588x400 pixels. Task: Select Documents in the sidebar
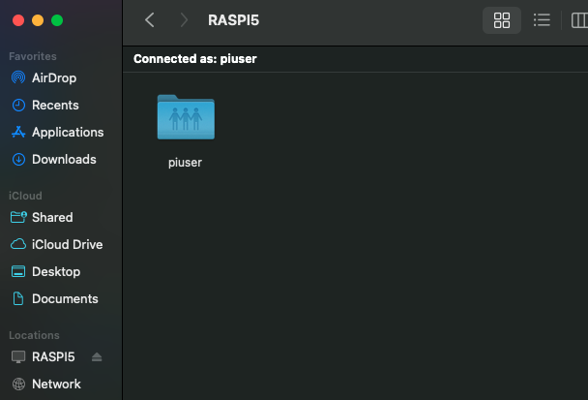point(64,298)
